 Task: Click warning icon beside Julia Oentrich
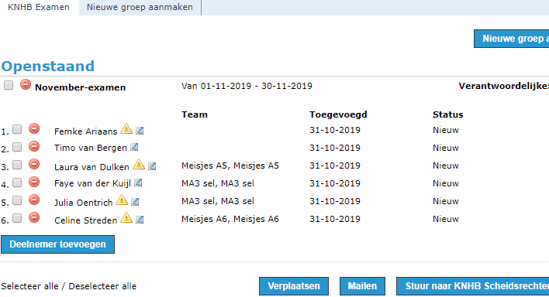click(x=122, y=200)
